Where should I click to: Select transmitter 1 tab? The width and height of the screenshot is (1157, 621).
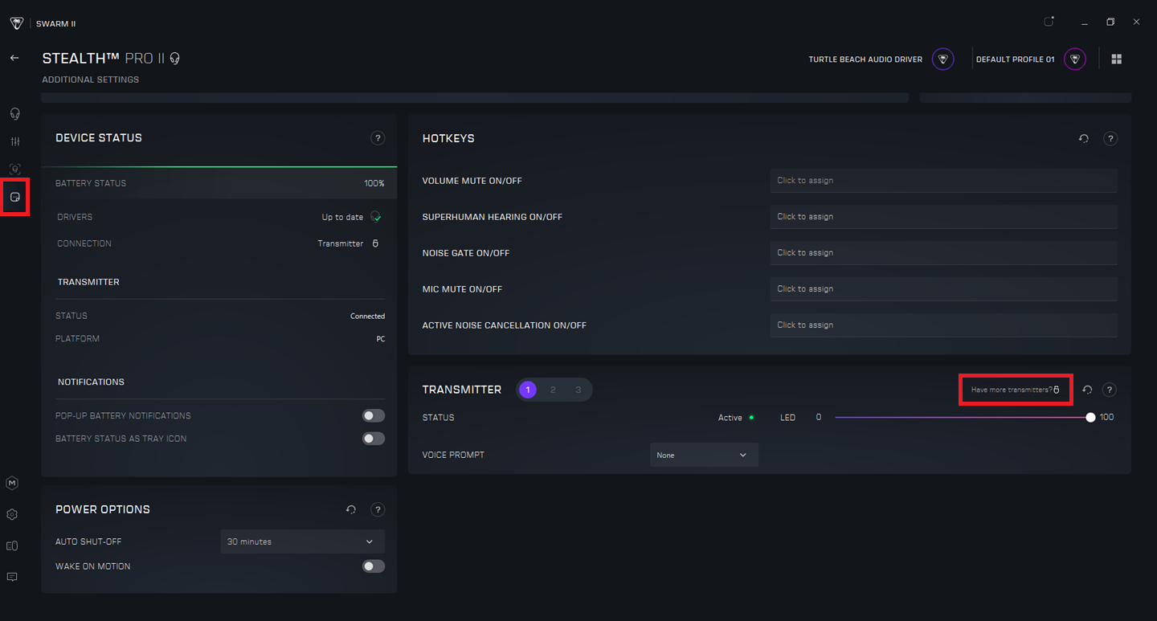528,390
